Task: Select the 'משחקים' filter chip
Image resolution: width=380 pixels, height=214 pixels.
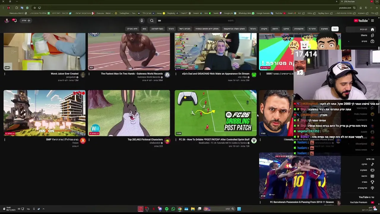Action: (x=324, y=29)
